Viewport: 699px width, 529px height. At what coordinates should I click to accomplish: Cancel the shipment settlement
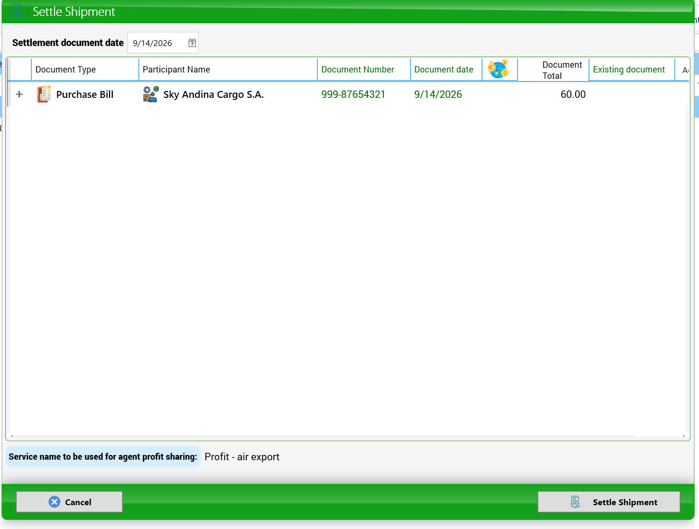(69, 501)
